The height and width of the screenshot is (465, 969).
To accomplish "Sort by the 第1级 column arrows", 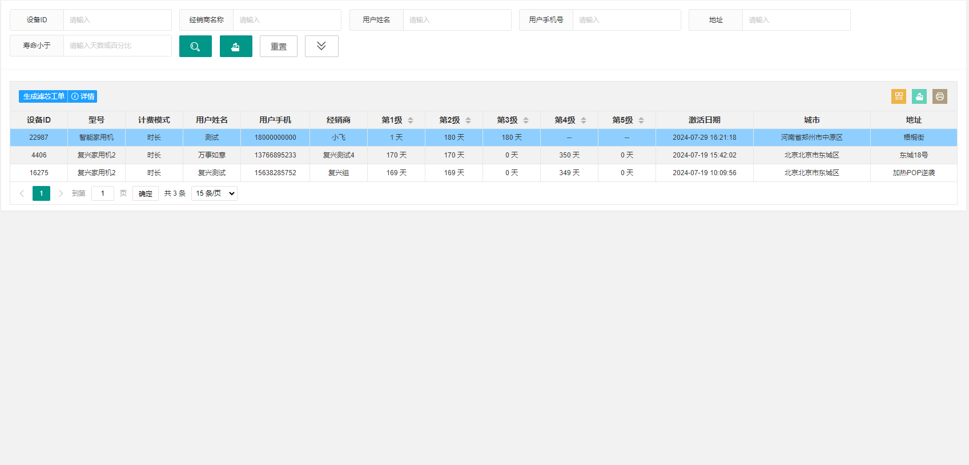I will [x=411, y=120].
